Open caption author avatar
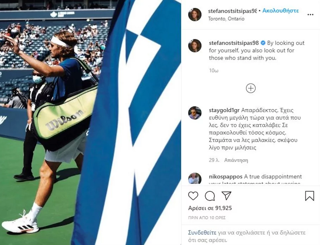This screenshot has width=320, height=245. pyautogui.click(x=195, y=46)
